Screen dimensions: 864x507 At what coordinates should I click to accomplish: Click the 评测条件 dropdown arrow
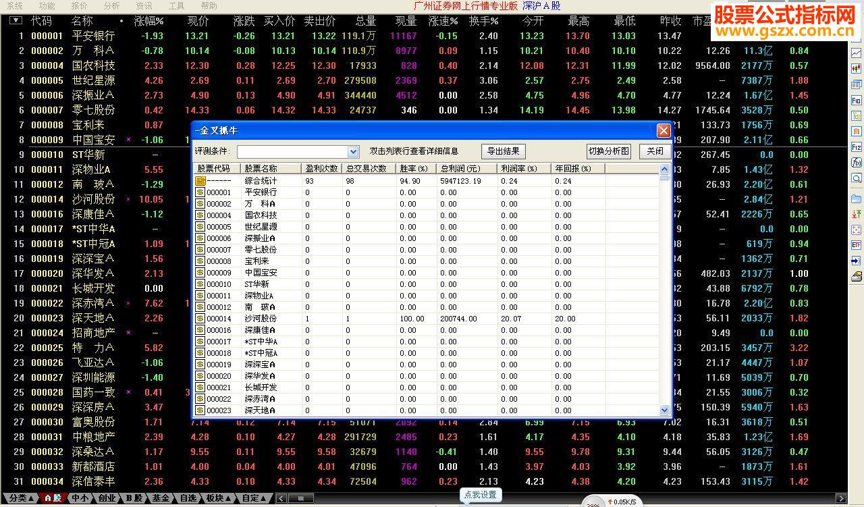point(353,151)
